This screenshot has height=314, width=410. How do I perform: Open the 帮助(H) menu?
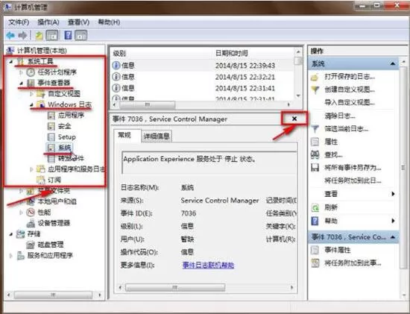click(109, 22)
